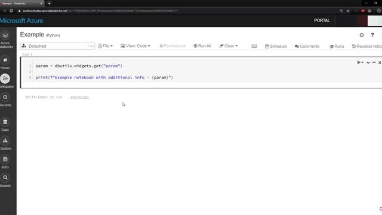
Task: Open the Comments panel
Action: click(x=307, y=46)
